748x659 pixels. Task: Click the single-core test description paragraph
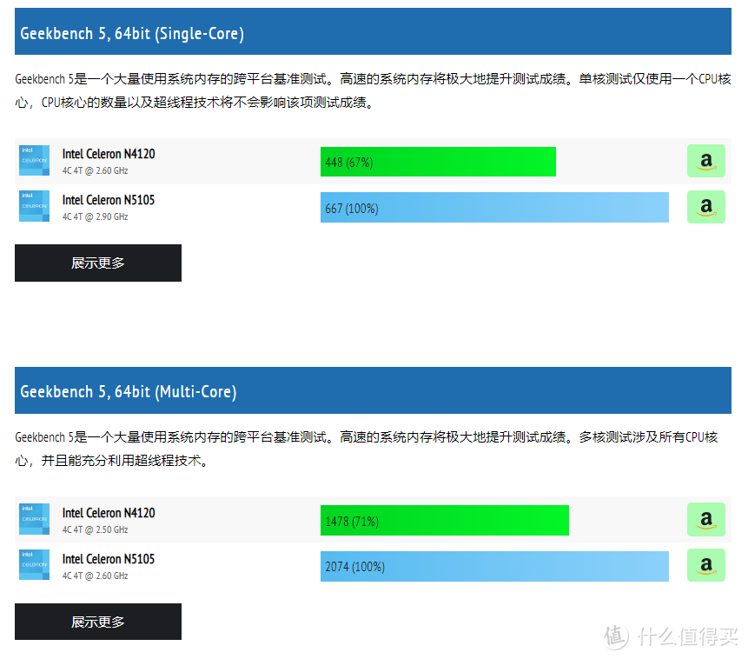[x=373, y=90]
